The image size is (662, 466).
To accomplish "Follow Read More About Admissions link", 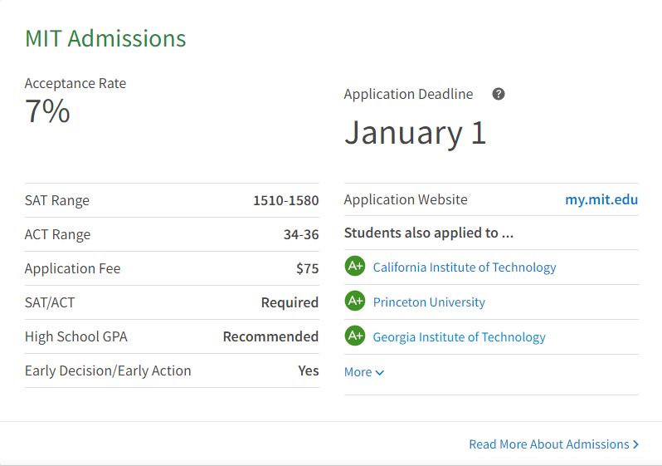I will pyautogui.click(x=554, y=444).
